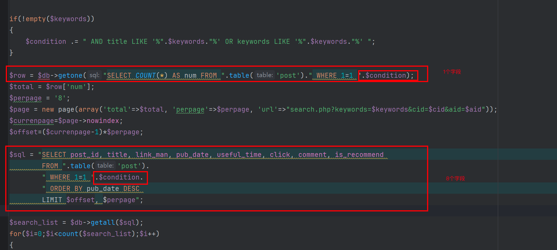
Task: Click $i++ in the for loop
Action: tap(148, 234)
